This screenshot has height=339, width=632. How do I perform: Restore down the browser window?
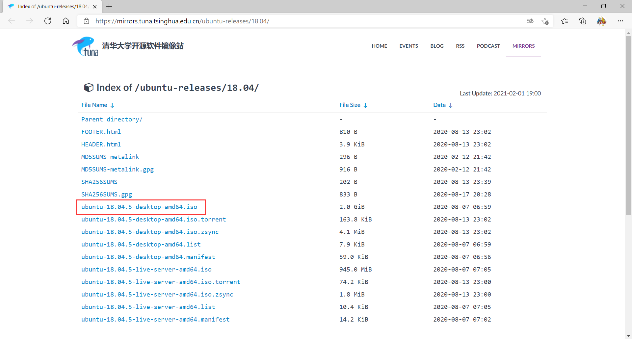(x=603, y=6)
